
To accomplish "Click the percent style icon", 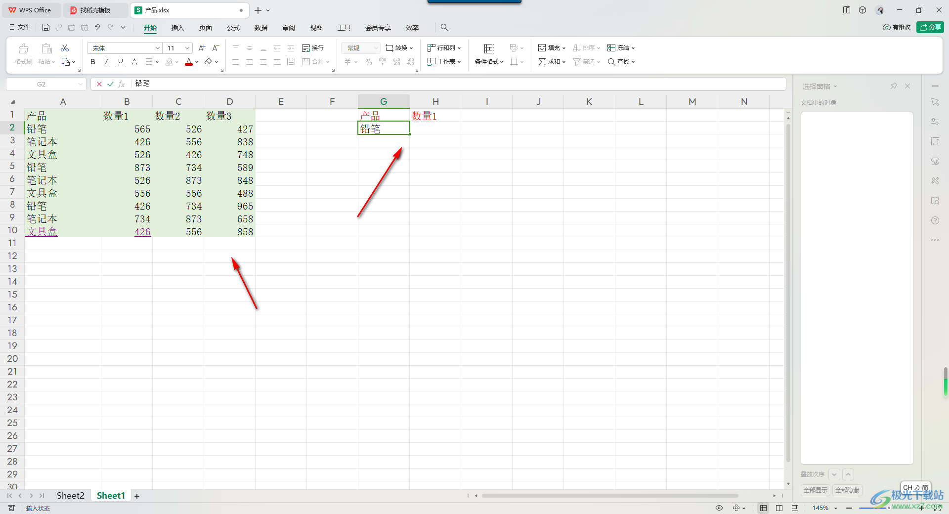I will tap(369, 62).
